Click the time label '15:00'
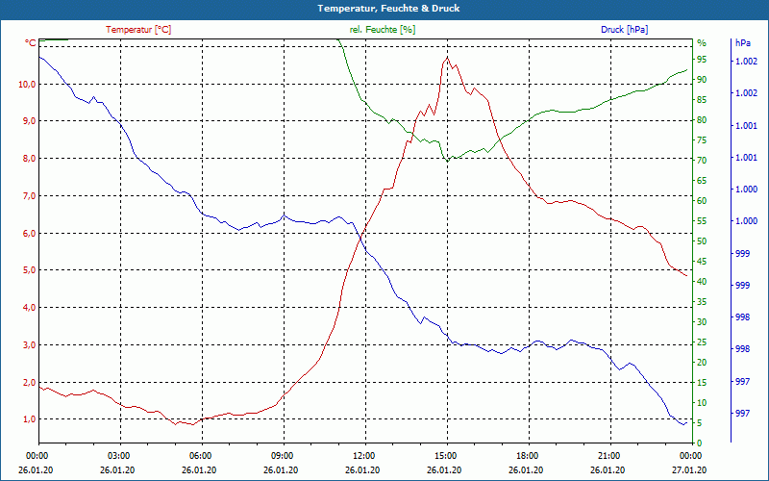Screen dimensions: 769x481 click(445, 456)
